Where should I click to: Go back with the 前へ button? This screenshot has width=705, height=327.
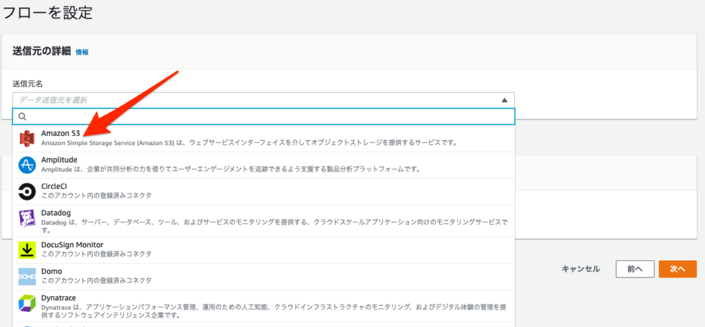(635, 269)
